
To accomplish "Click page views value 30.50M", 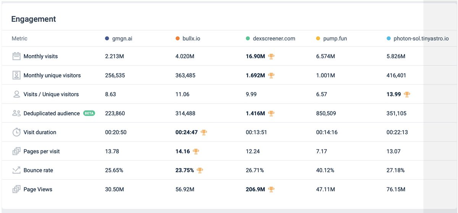I will pos(114,189).
